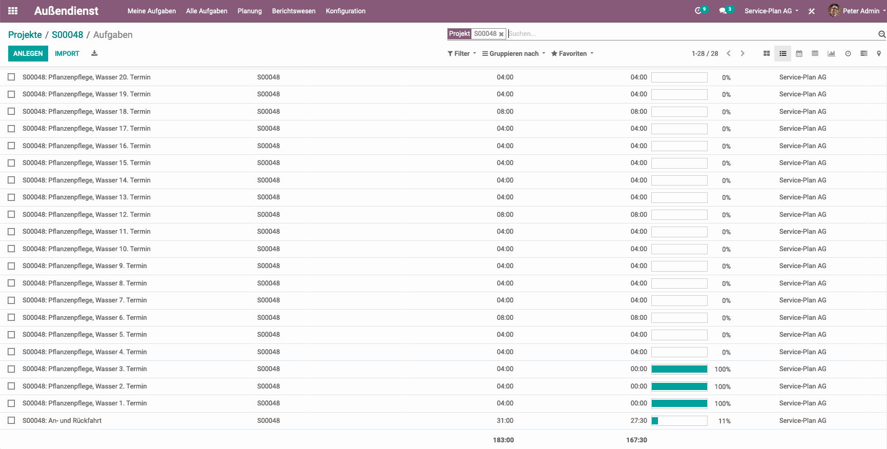Tick checkbox for An- und Rückfahrt

[x=11, y=420]
